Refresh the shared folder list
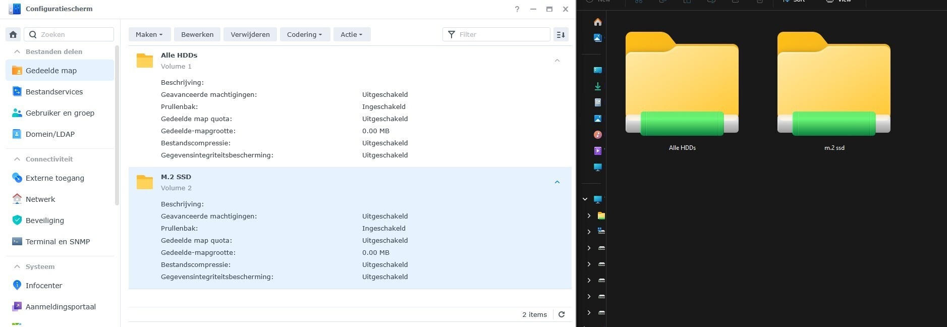Viewport: 947px width, 327px height. point(562,314)
